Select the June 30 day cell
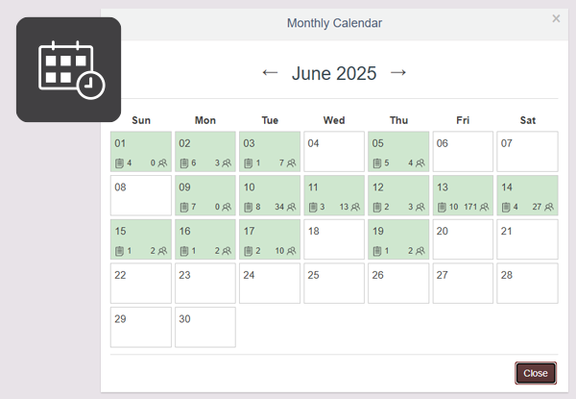 pos(204,327)
